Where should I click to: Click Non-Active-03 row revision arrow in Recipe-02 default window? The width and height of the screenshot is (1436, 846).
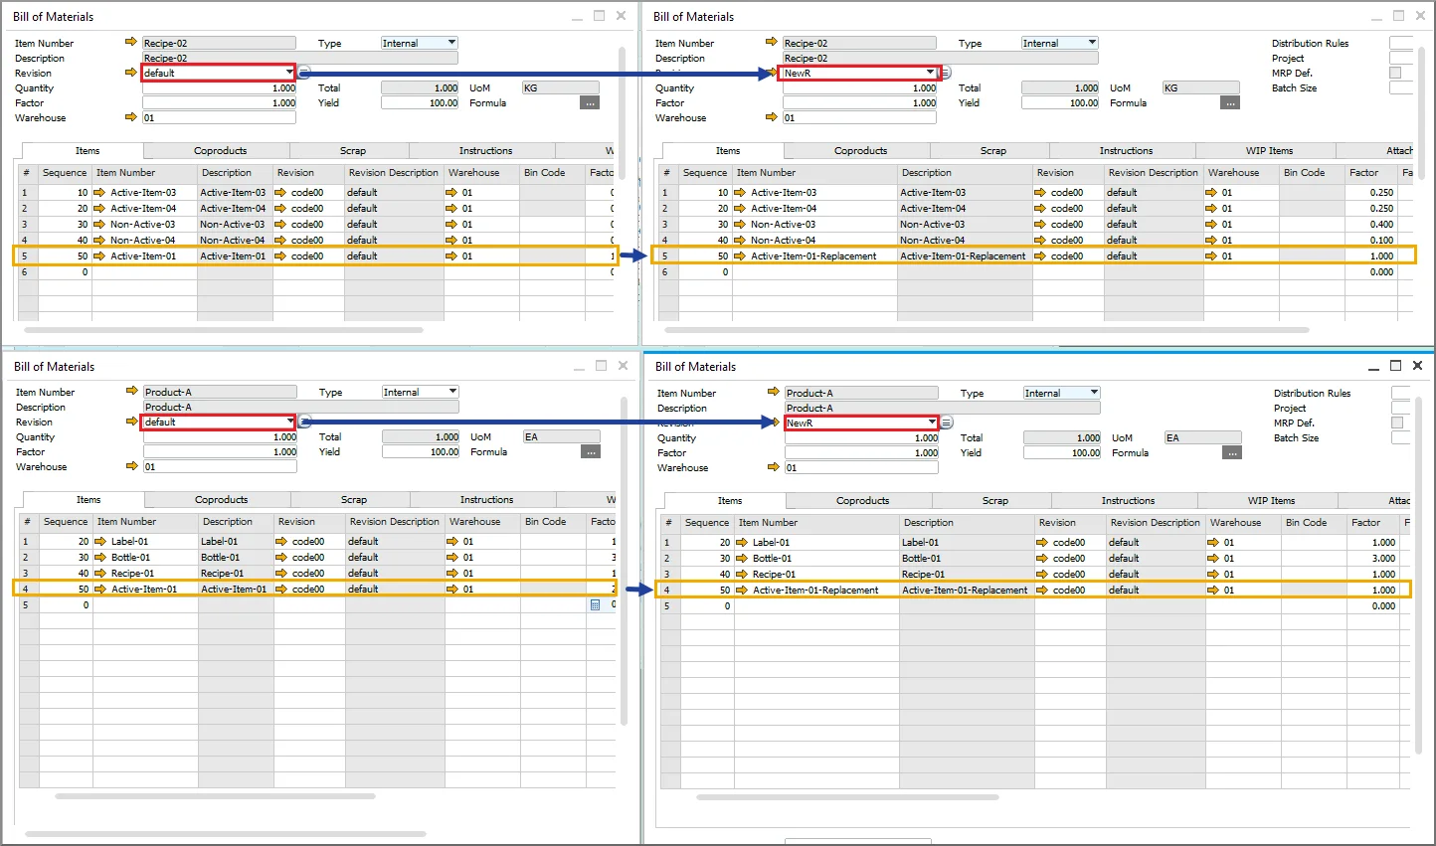pos(280,224)
